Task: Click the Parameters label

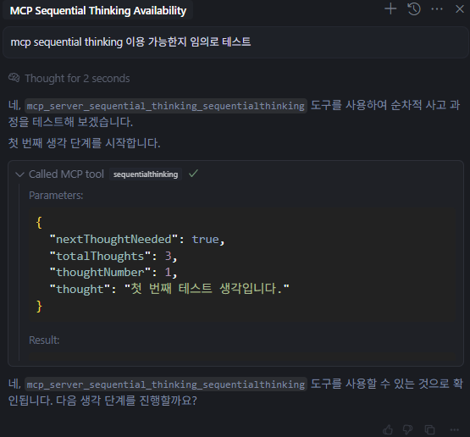Action: 56,196
